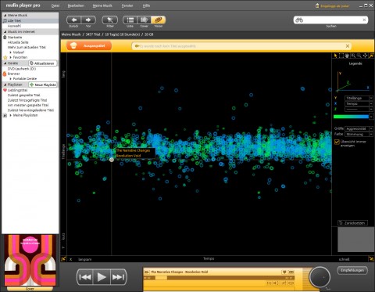
Task: Select the pointer tool in the Vision toolbar
Action: [x=335, y=56]
